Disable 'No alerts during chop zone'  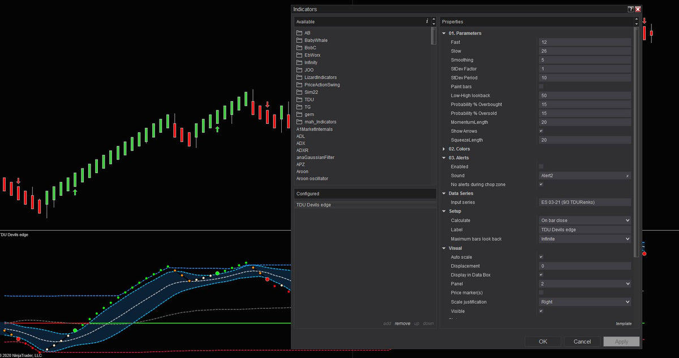(541, 184)
